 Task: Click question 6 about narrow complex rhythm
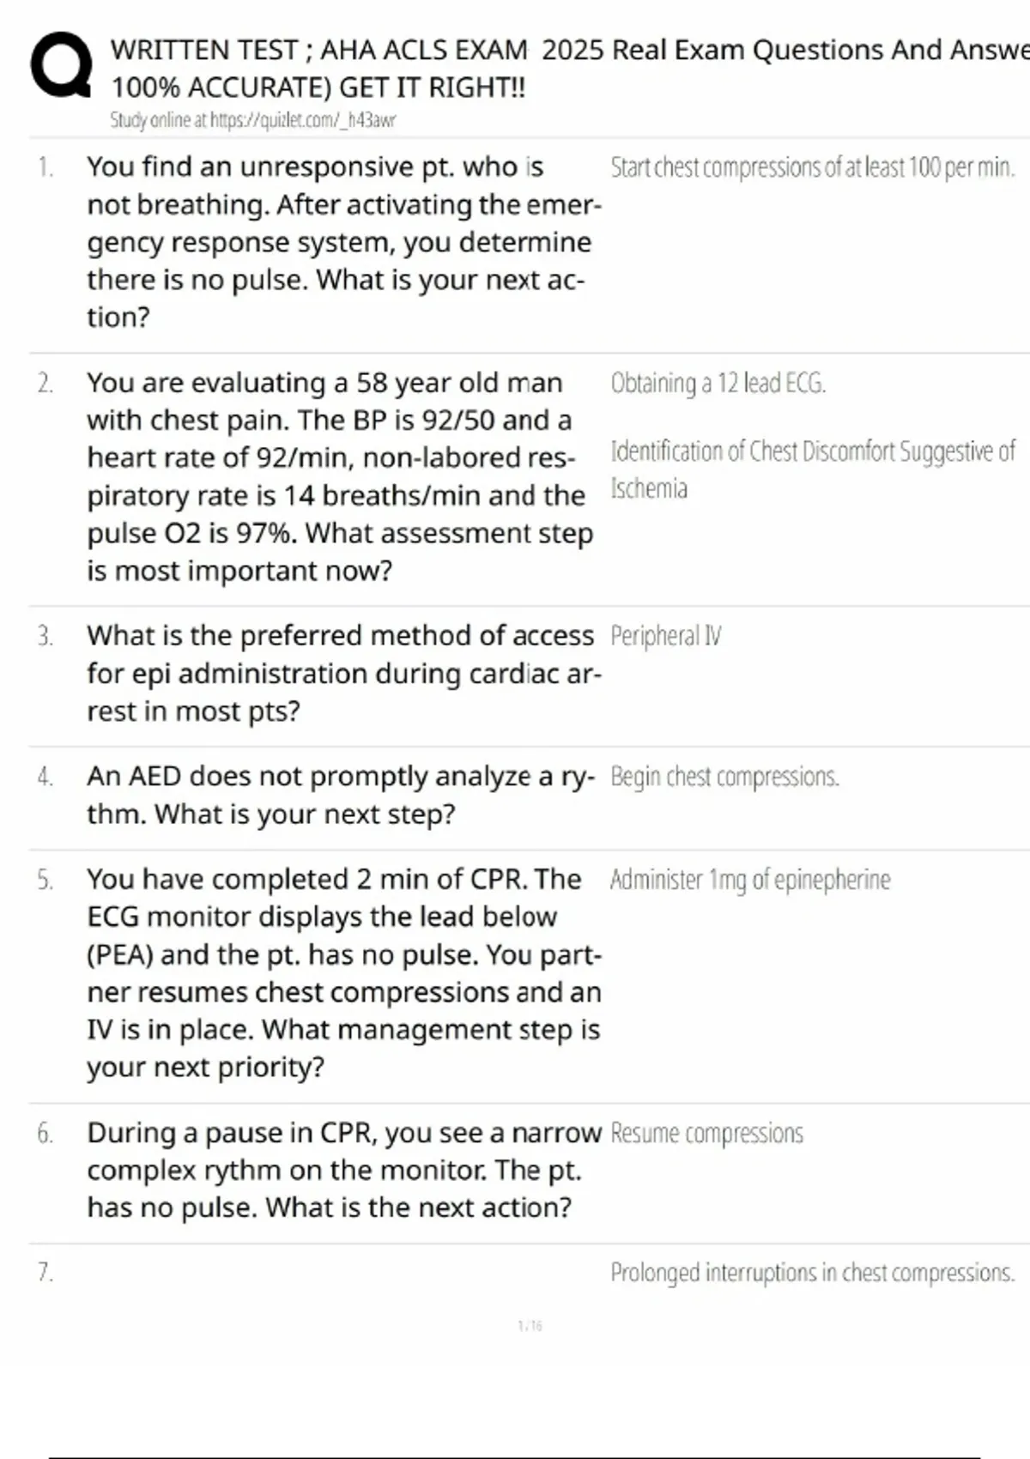343,1170
